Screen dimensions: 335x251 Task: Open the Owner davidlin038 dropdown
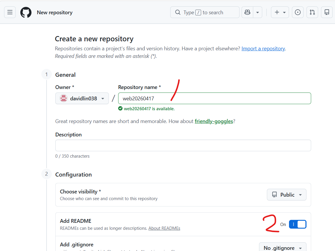coord(82,98)
